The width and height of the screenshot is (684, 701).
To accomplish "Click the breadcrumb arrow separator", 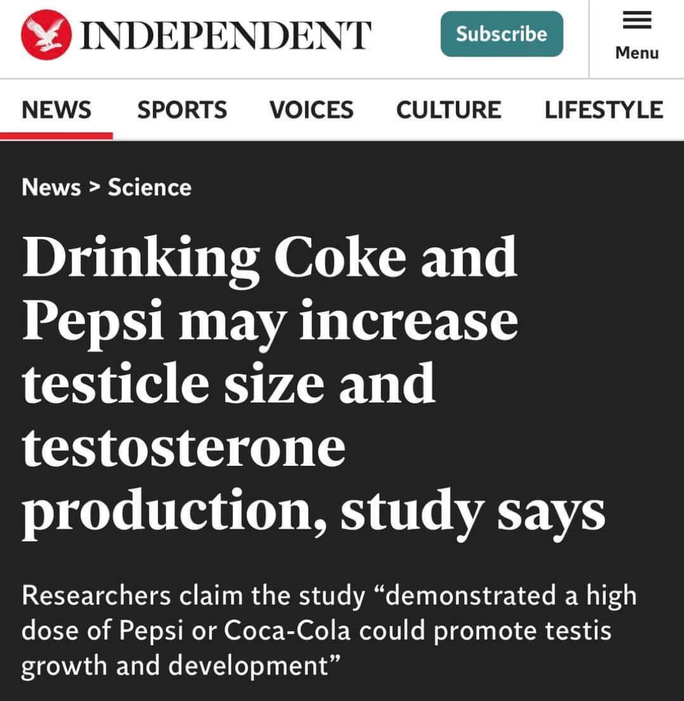I will tap(94, 187).
